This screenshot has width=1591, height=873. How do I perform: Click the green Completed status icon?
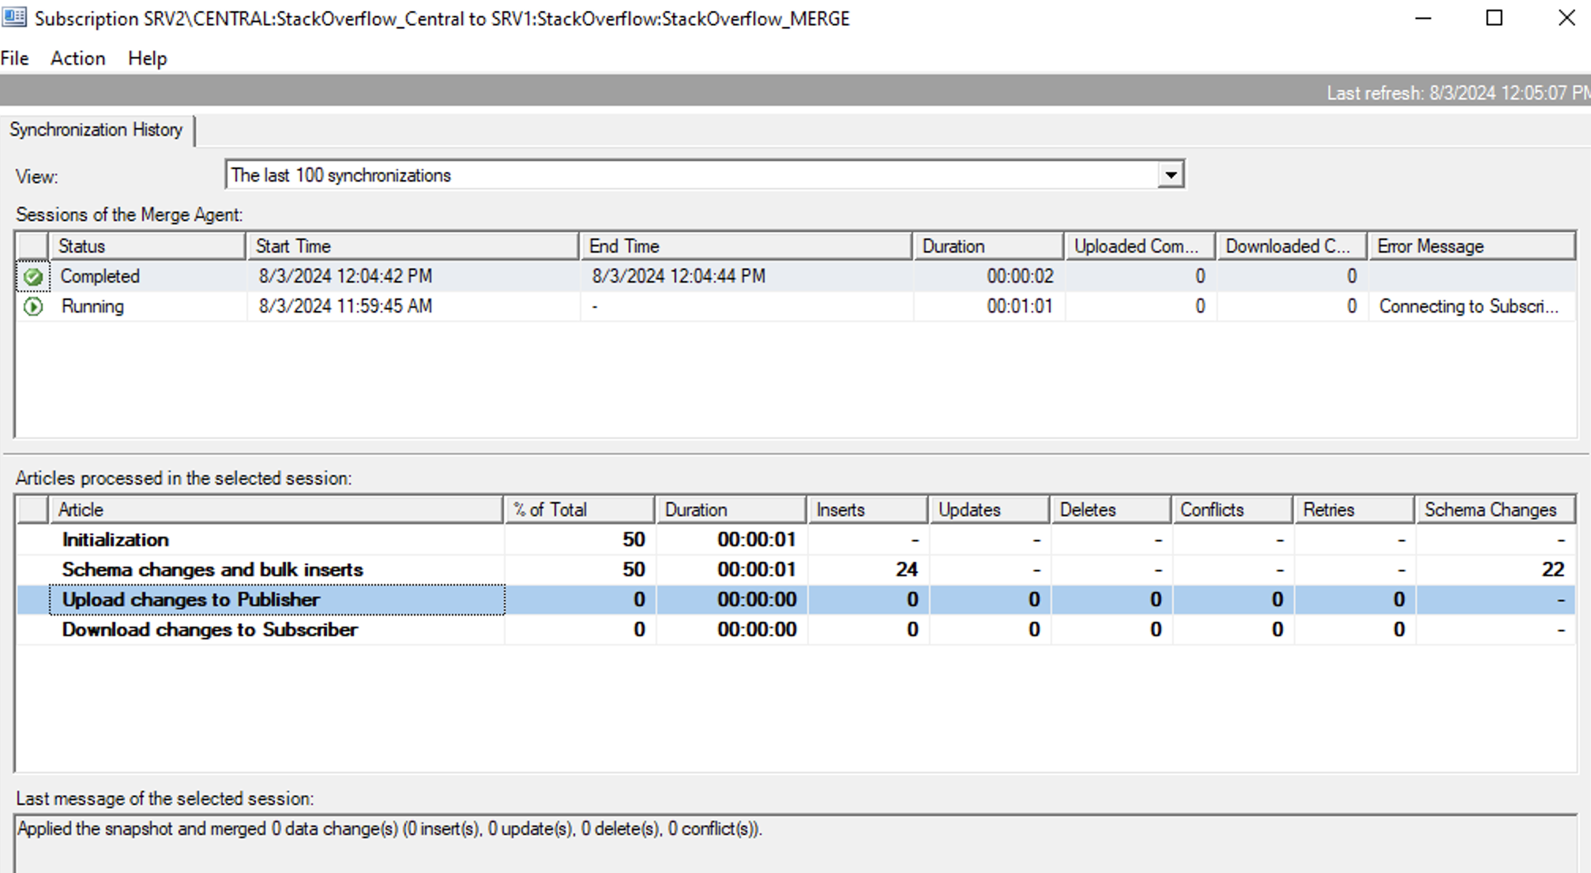click(33, 276)
